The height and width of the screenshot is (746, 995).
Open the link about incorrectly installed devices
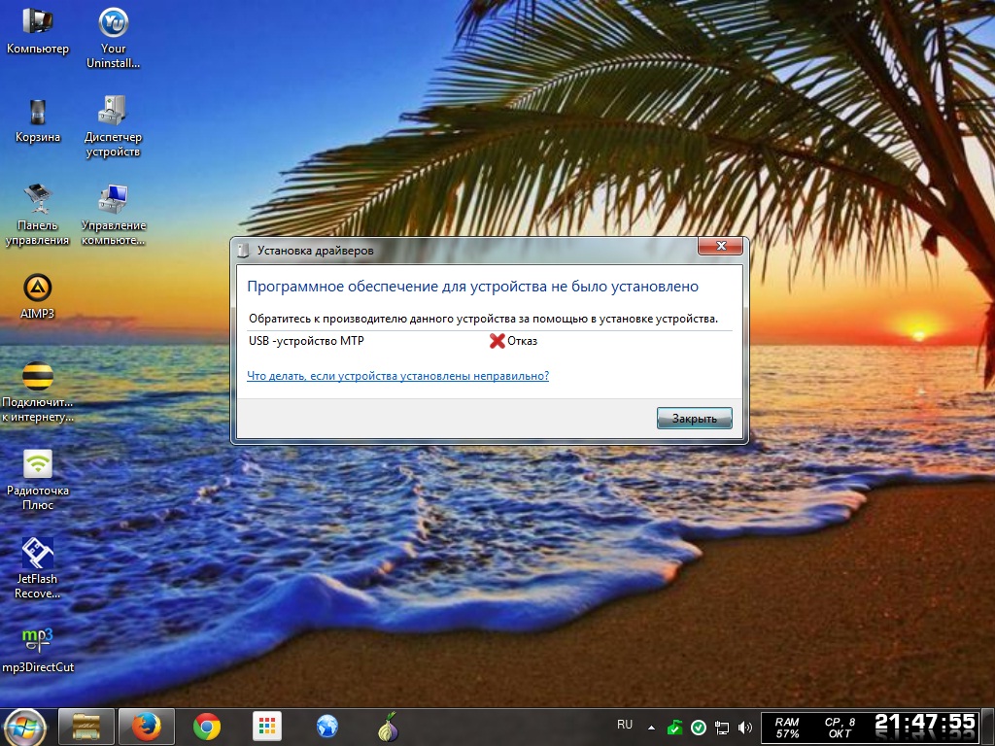[x=397, y=376]
